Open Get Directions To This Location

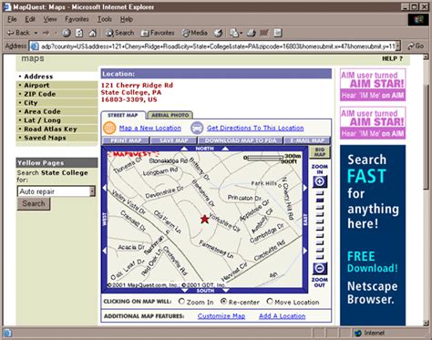click(x=255, y=129)
